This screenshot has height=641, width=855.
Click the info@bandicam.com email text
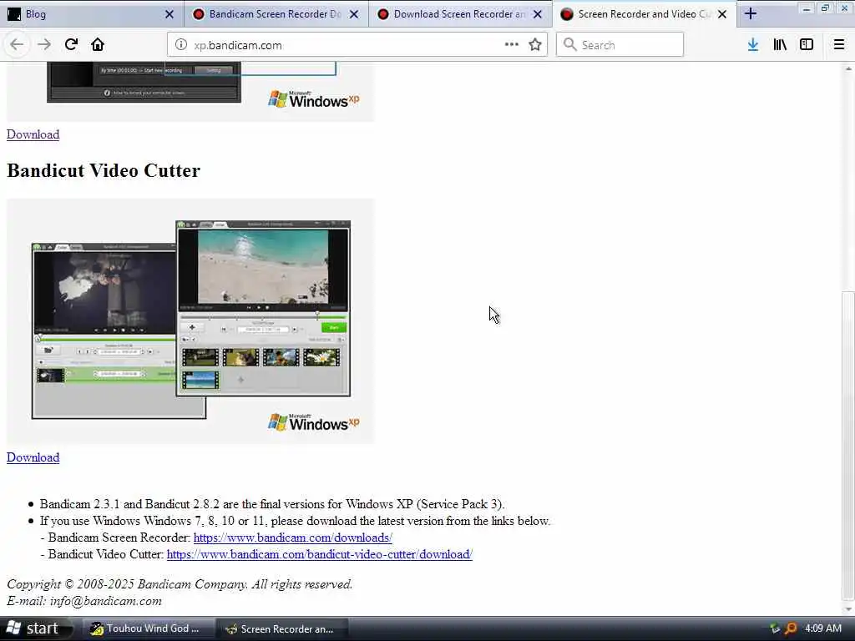pyautogui.click(x=106, y=601)
